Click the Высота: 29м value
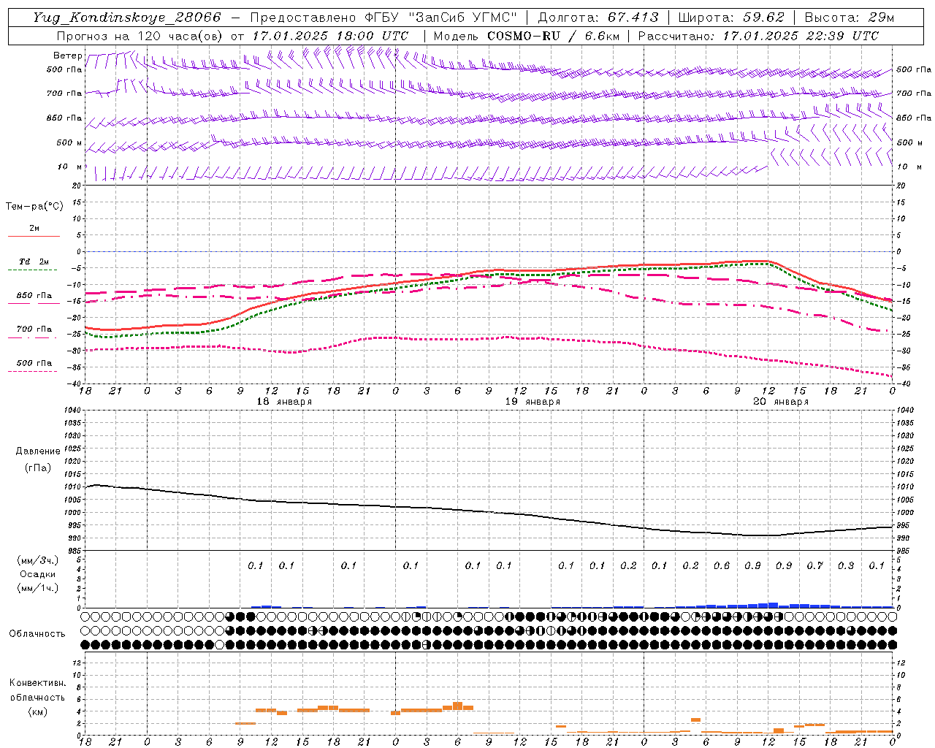The width and height of the screenshot is (935, 748). tap(850, 18)
